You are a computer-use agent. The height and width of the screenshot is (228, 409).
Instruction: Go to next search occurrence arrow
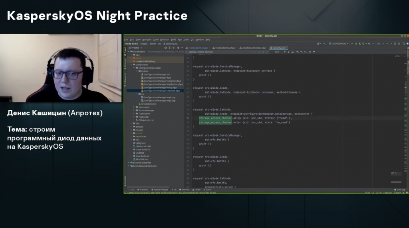tap(288, 52)
